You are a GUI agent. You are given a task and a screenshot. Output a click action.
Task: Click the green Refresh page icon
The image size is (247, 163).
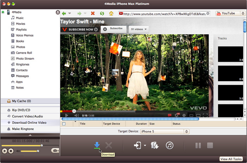click(102, 13)
